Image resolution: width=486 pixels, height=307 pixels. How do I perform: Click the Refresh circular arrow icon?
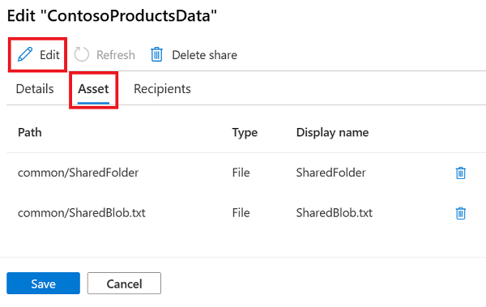pos(82,54)
